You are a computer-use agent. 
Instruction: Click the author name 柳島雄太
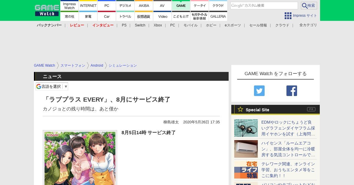pyautogui.click(x=171, y=122)
